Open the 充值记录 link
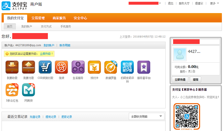 pyautogui.click(x=35, y=117)
